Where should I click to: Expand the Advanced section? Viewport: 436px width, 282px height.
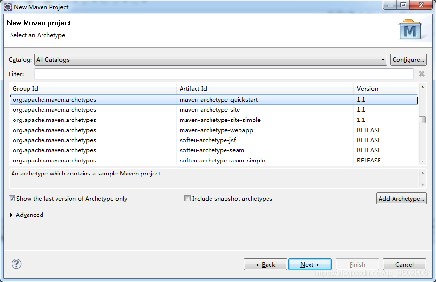coord(11,215)
